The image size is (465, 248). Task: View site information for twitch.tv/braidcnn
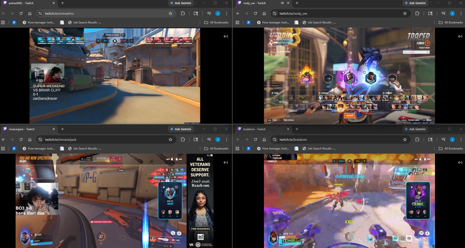274,139
